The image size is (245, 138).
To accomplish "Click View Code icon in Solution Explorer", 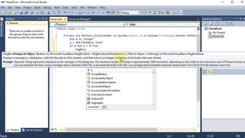I will tap(222, 24).
